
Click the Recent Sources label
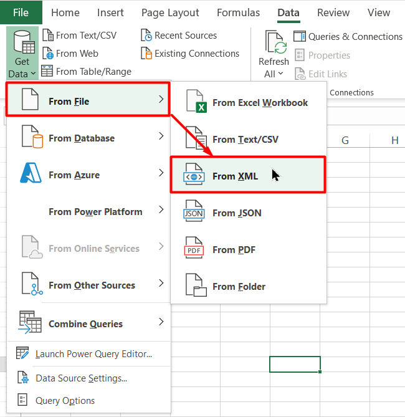point(186,36)
